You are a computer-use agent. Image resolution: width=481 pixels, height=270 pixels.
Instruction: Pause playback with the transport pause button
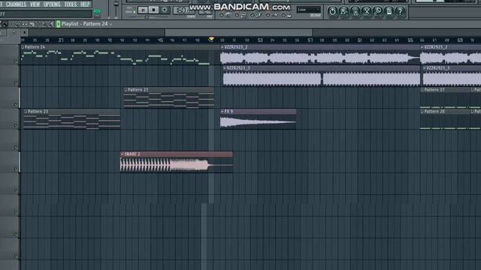143,10
